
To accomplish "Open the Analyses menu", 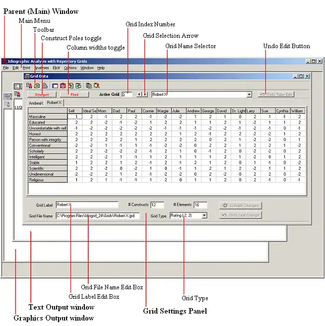I will coord(41,67).
